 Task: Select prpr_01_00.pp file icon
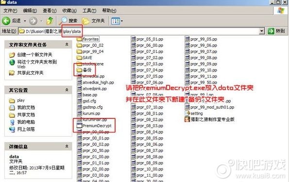79,157
